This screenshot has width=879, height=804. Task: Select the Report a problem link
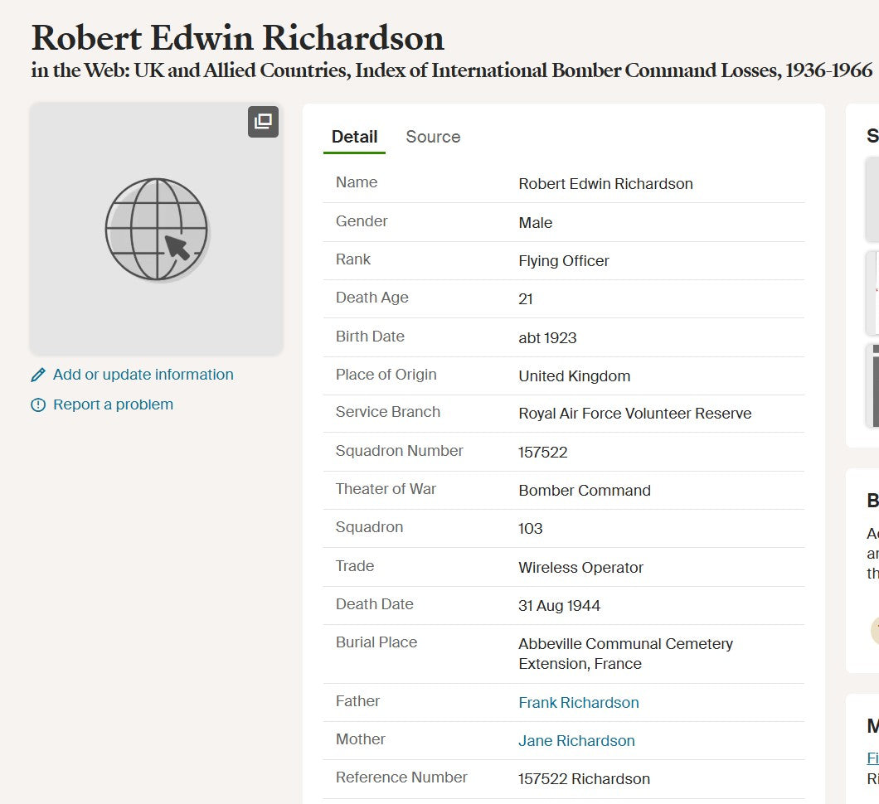pos(113,404)
